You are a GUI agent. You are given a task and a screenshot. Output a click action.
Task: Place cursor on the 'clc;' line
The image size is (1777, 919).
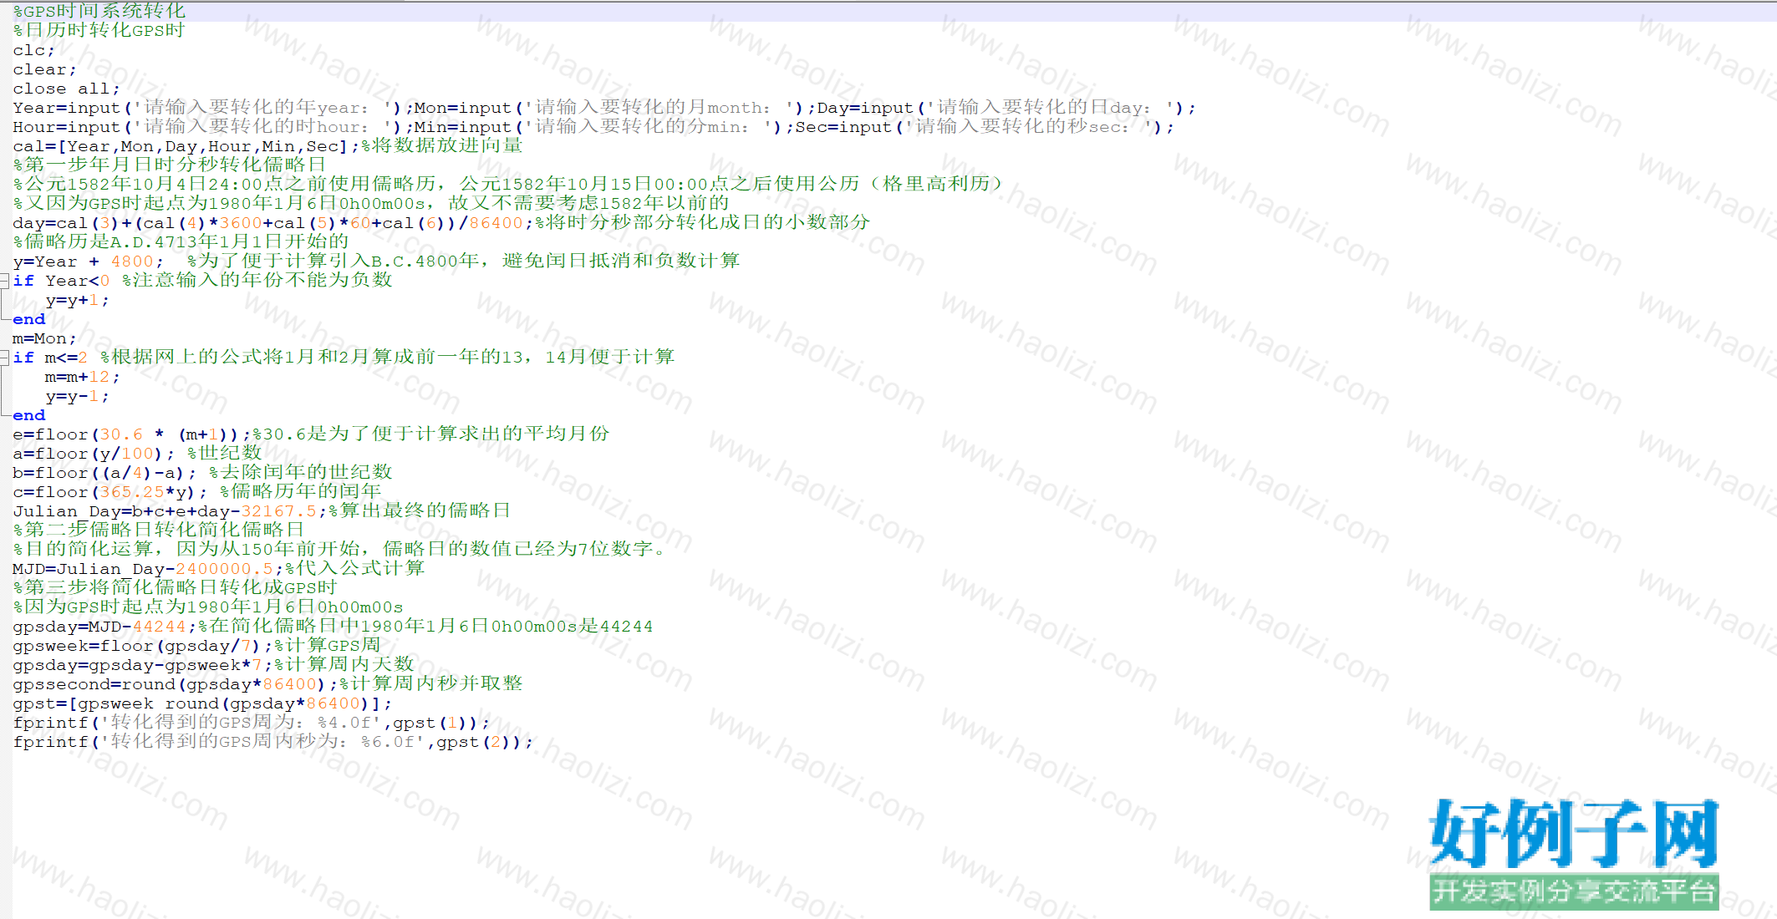tap(34, 50)
